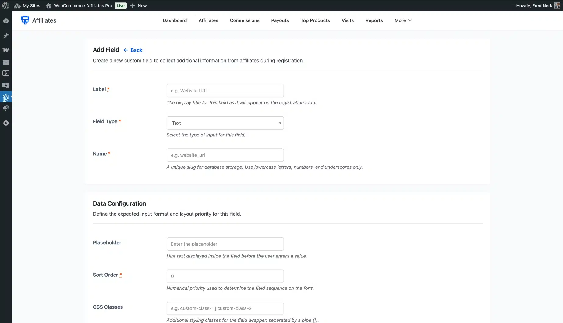This screenshot has height=323, width=563.
Task: Open Marketing megaphone sidebar icon
Action: click(x=6, y=108)
